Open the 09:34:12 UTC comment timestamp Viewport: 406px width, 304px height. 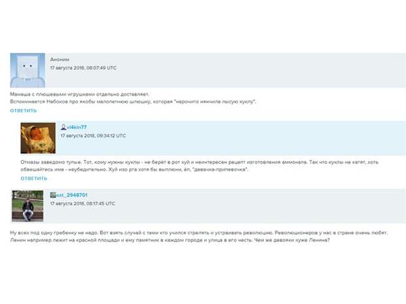coord(93,135)
